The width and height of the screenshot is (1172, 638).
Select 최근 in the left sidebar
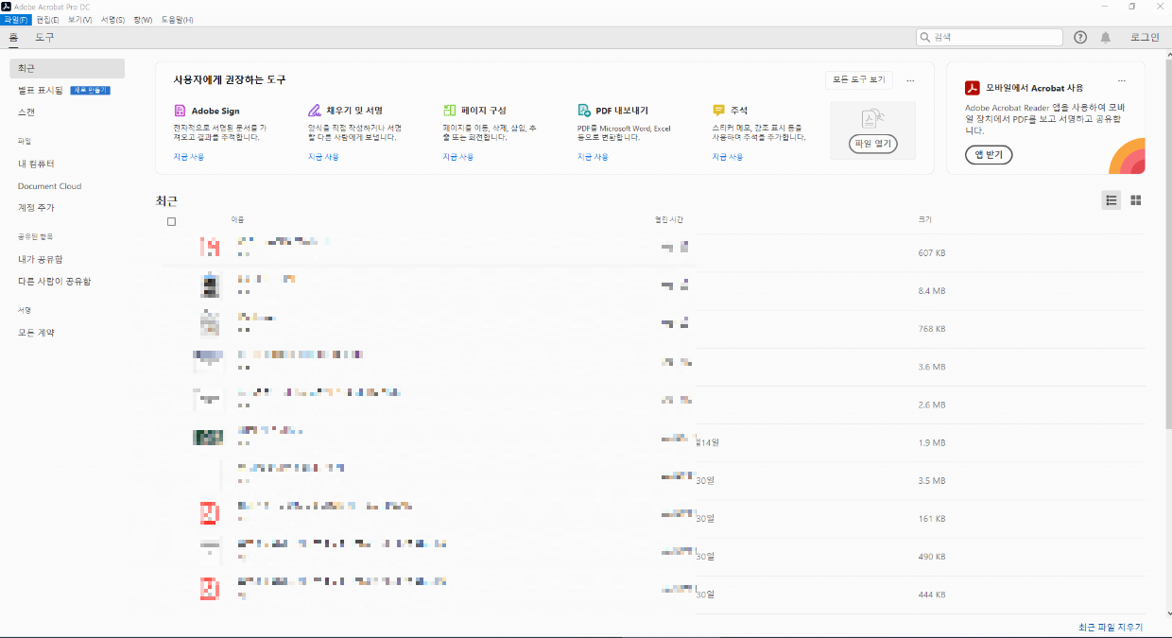pos(67,68)
